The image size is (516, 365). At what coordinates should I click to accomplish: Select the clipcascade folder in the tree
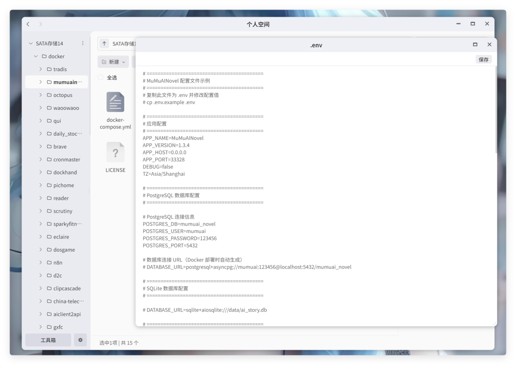[56, 288]
